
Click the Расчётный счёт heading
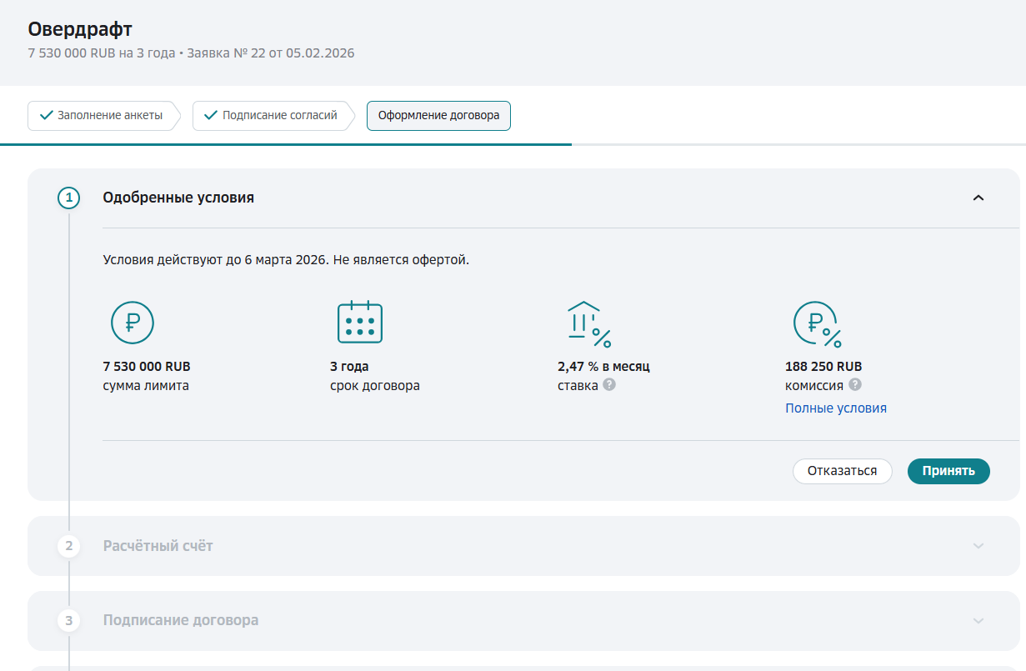[x=158, y=546]
